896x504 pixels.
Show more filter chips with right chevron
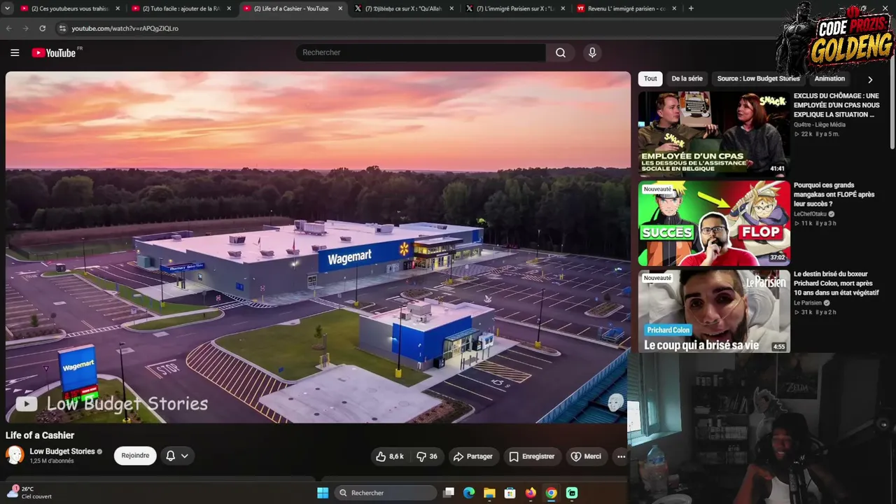point(870,79)
